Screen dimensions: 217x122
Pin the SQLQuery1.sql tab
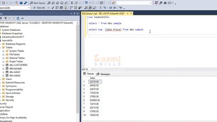(127, 14)
